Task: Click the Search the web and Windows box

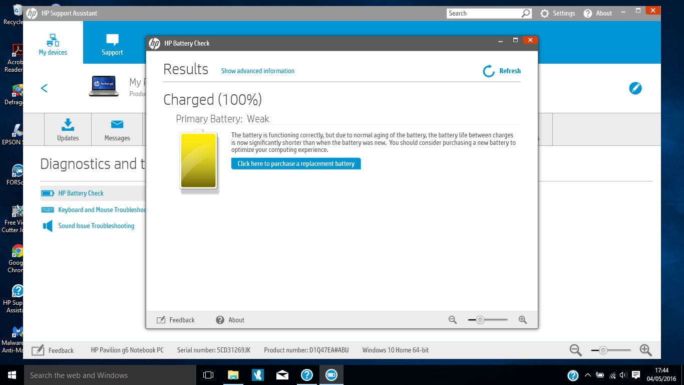Action: click(x=110, y=375)
